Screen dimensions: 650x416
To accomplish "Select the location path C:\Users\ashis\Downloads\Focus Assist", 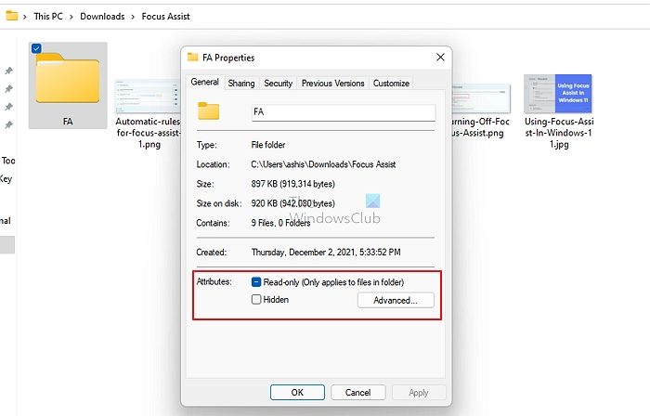I will [323, 164].
